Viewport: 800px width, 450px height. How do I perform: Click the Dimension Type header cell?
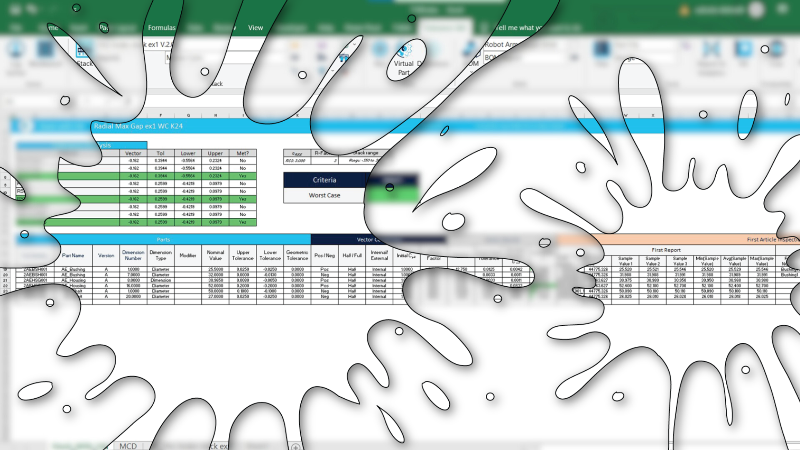pyautogui.click(x=160, y=255)
